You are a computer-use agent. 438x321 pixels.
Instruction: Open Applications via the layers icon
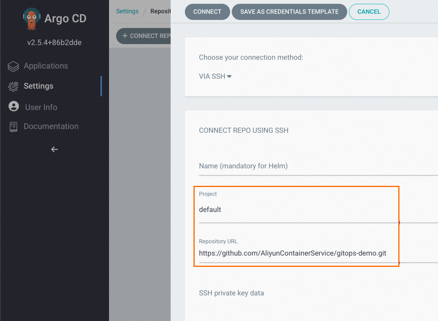(13, 66)
